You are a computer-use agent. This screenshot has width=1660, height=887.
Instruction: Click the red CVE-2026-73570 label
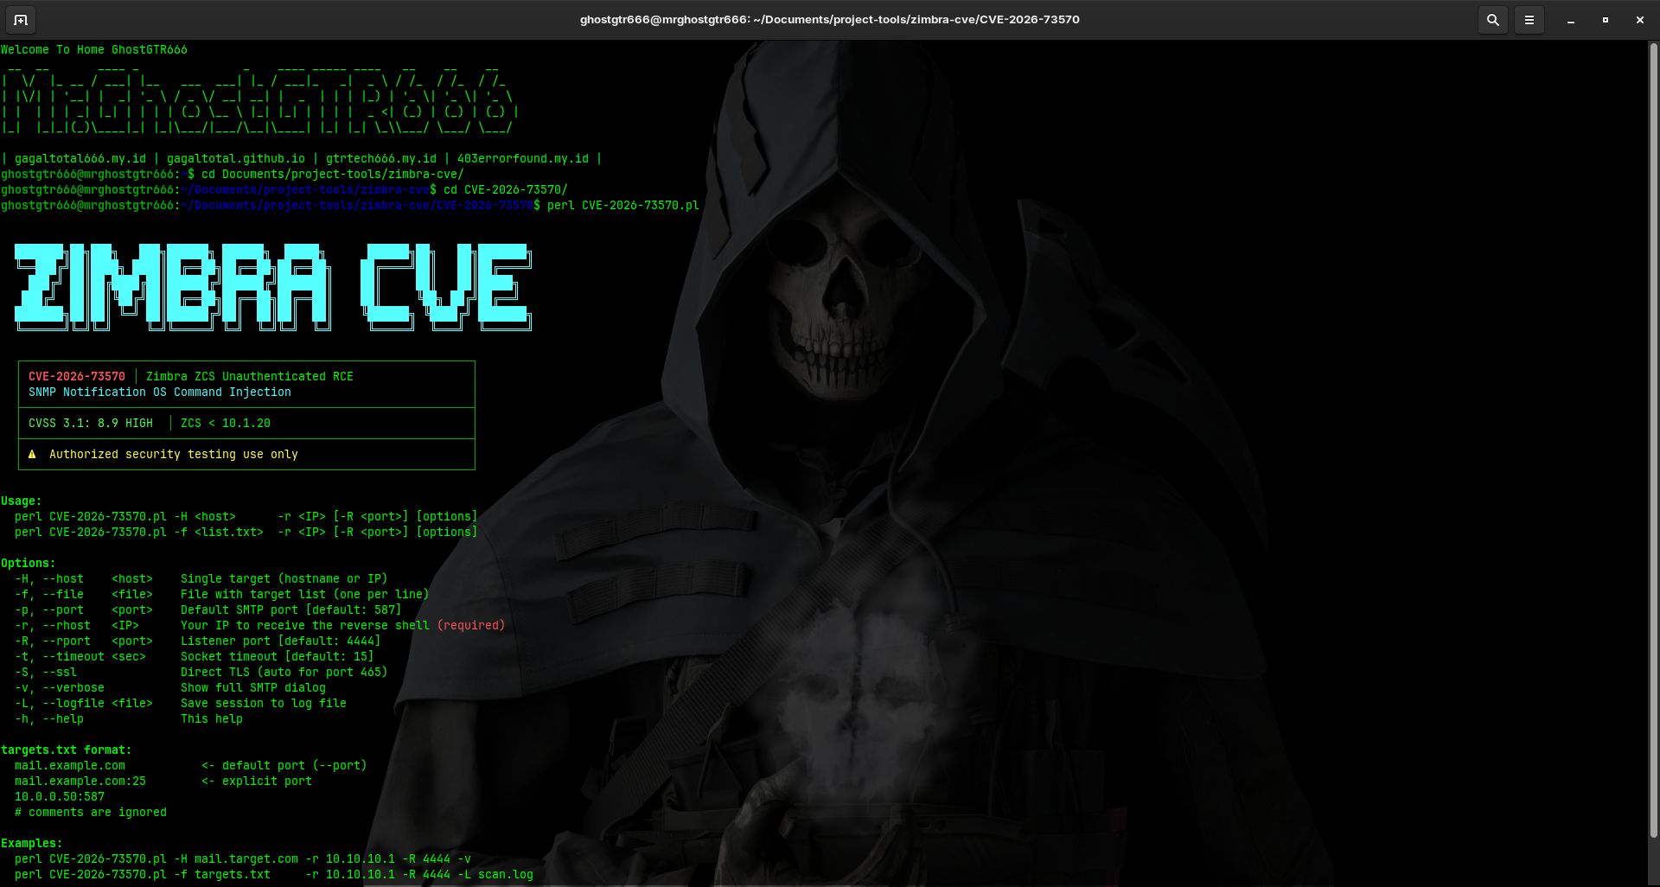click(77, 376)
